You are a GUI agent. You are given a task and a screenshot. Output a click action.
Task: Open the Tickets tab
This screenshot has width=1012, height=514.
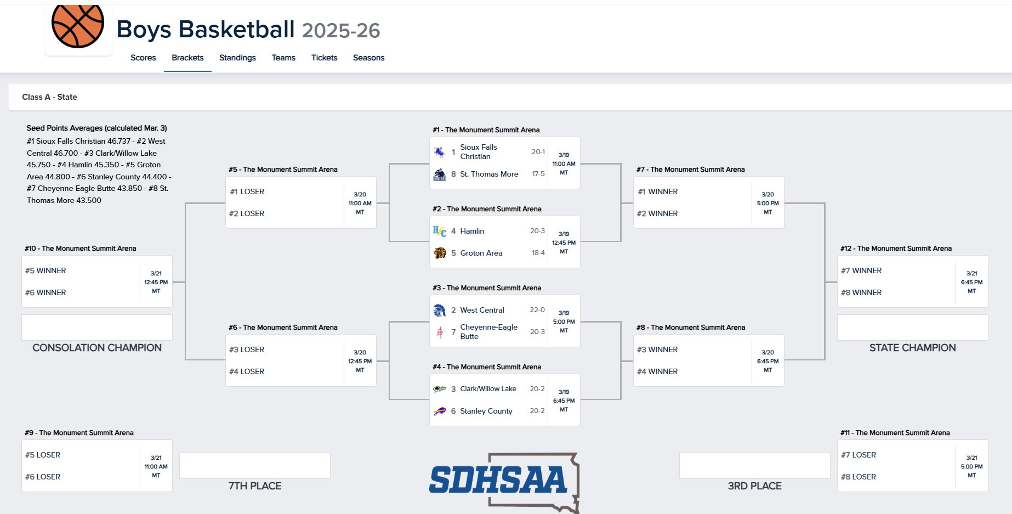pyautogui.click(x=324, y=58)
